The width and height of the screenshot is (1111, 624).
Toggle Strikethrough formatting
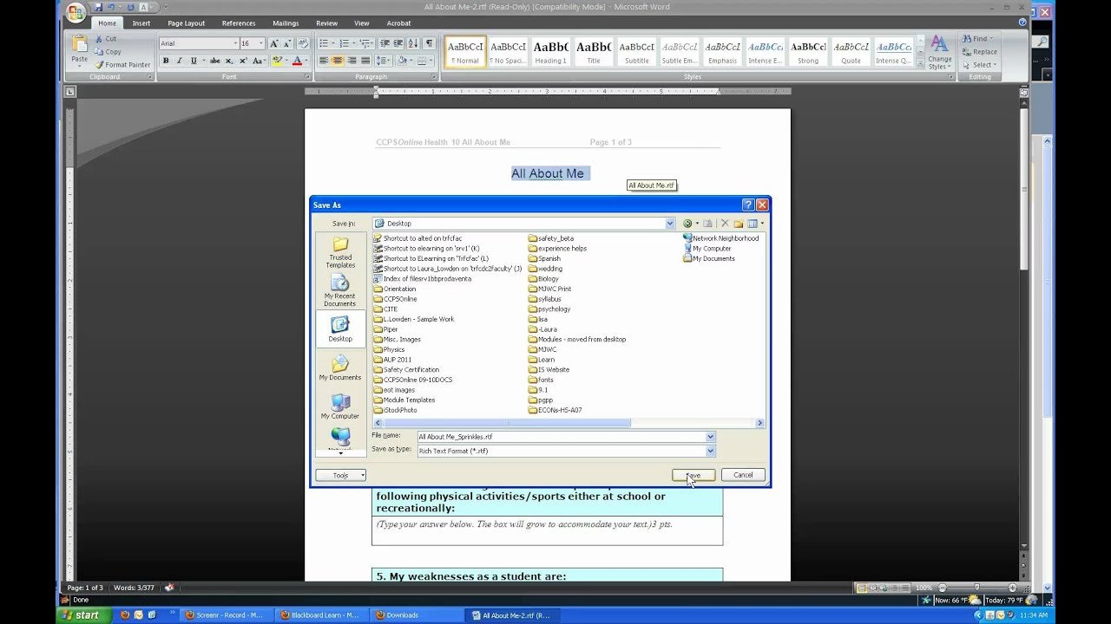coord(215,61)
